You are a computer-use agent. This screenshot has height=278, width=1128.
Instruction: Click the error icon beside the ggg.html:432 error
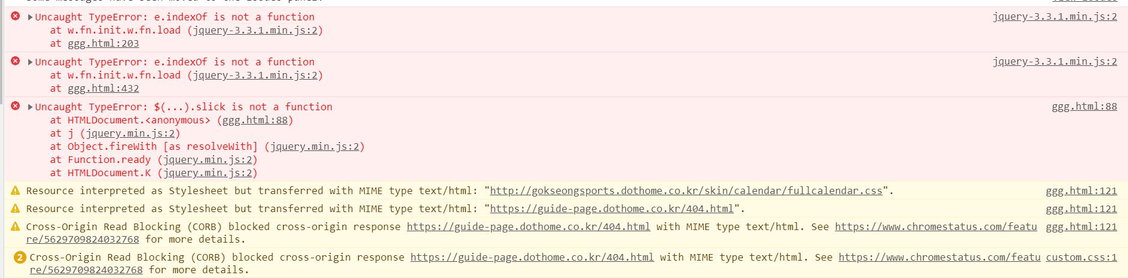point(16,61)
